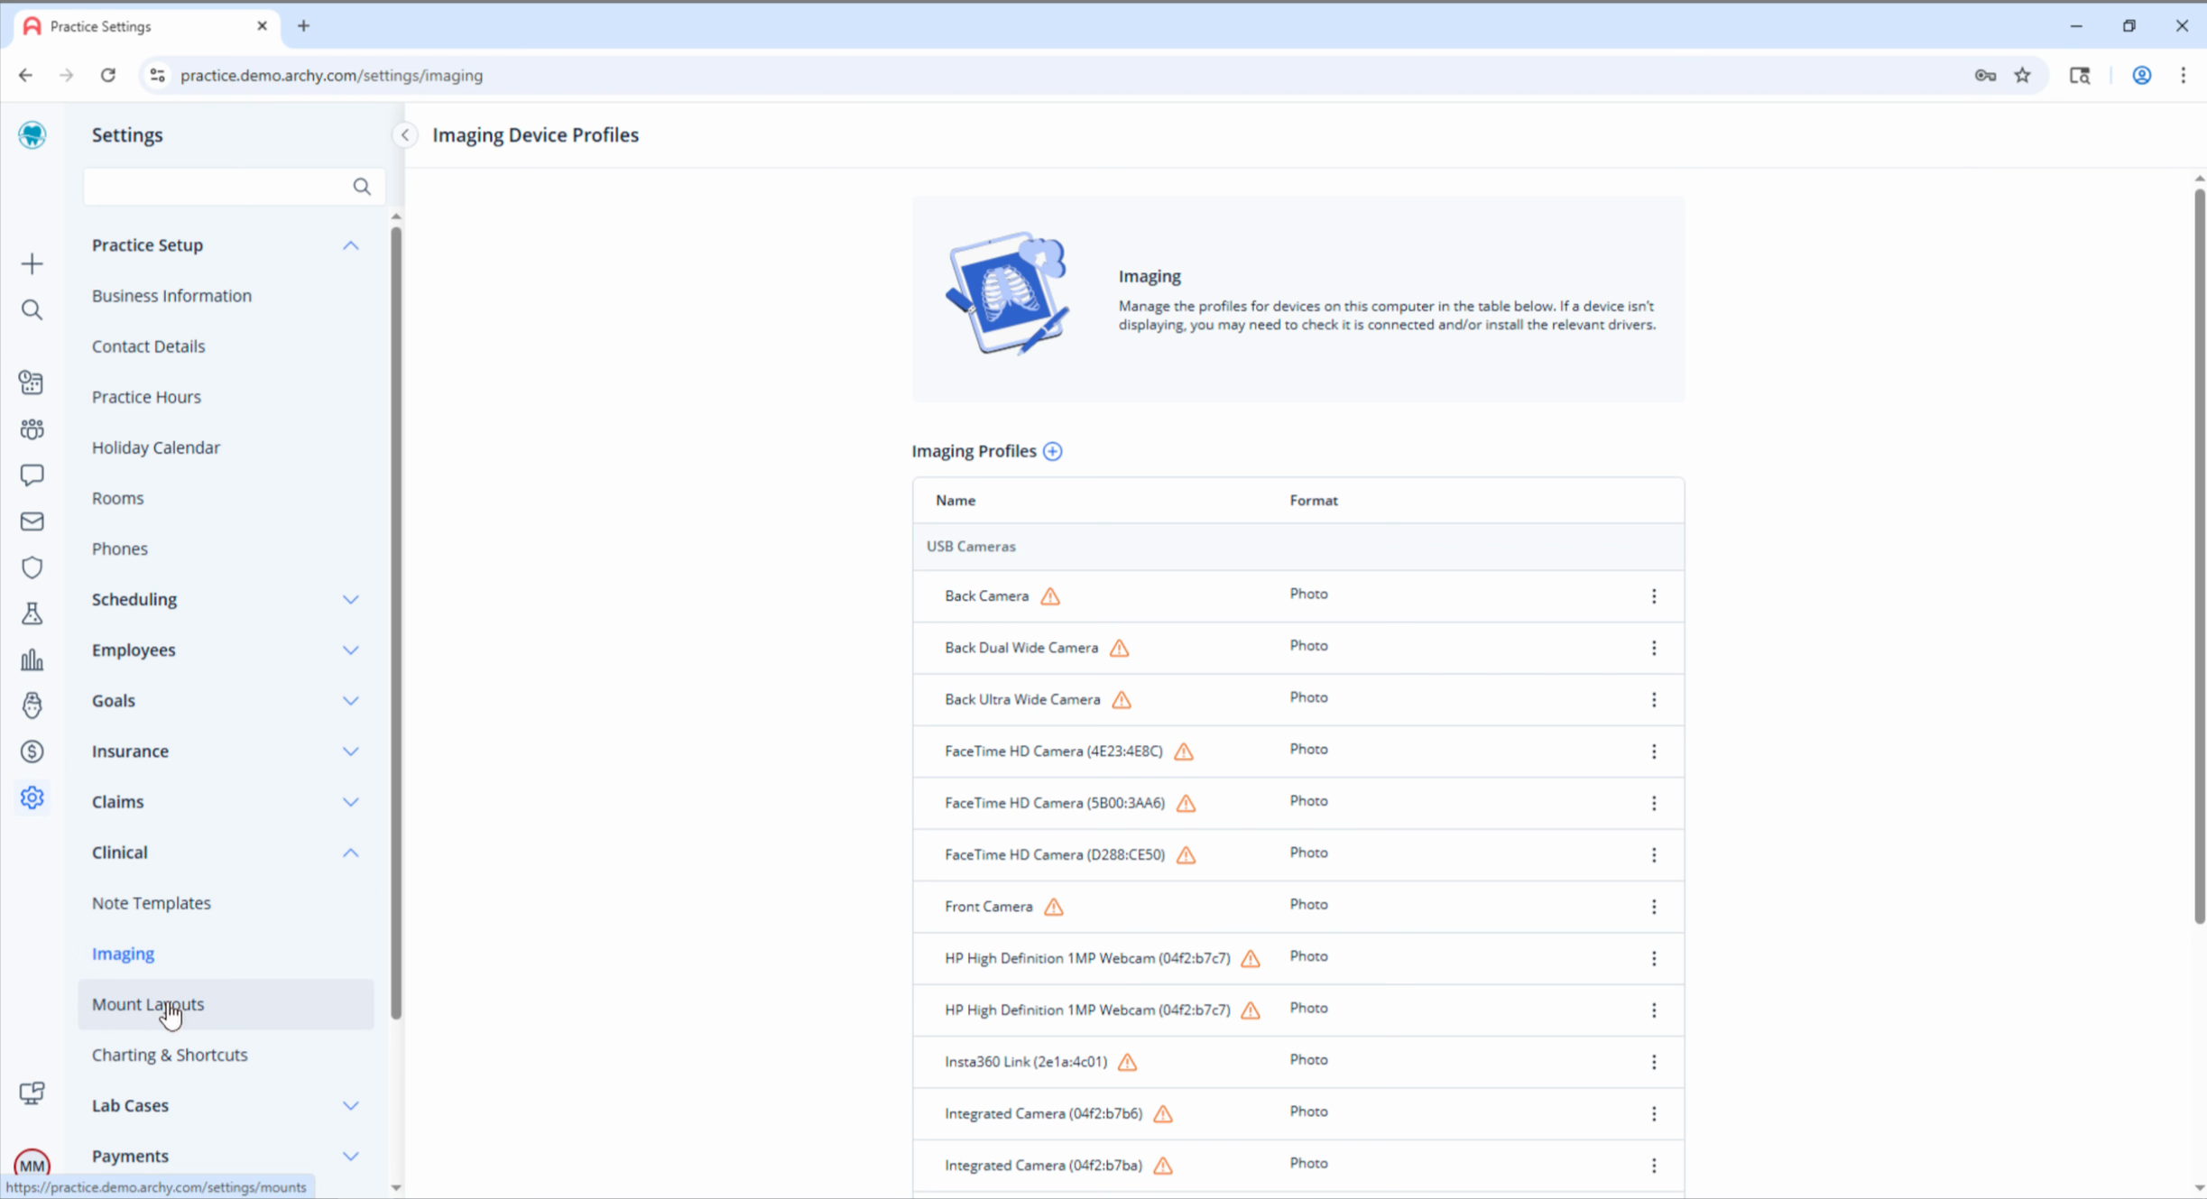2207x1199 pixels.
Task: Click warning icon next to Back Camera
Action: 1050,596
